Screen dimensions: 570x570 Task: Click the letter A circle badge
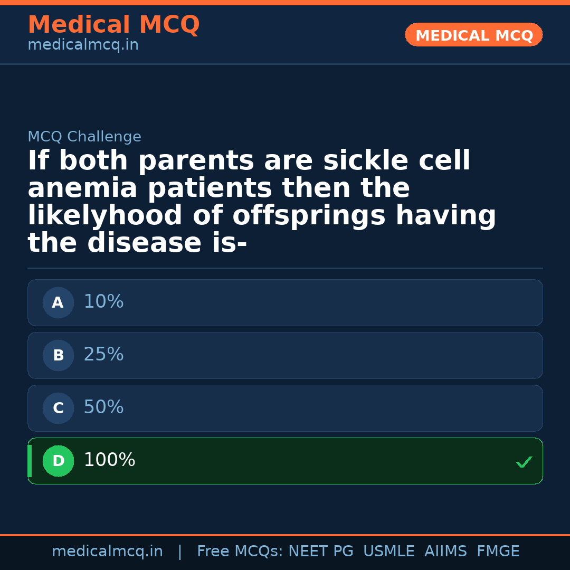pos(58,303)
